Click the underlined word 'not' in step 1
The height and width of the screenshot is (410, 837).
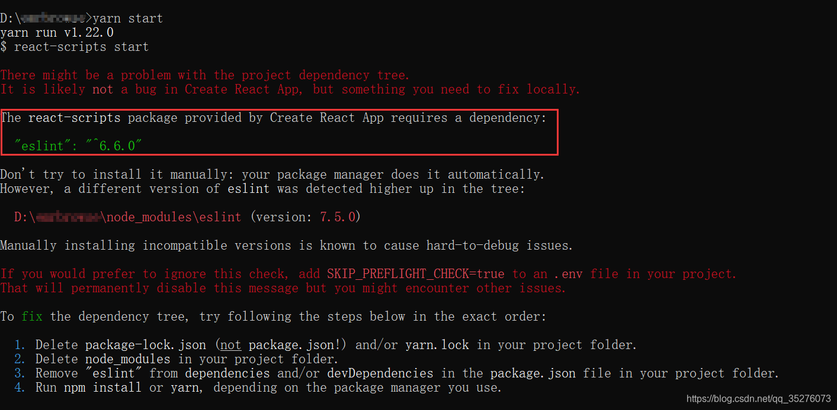coord(231,345)
